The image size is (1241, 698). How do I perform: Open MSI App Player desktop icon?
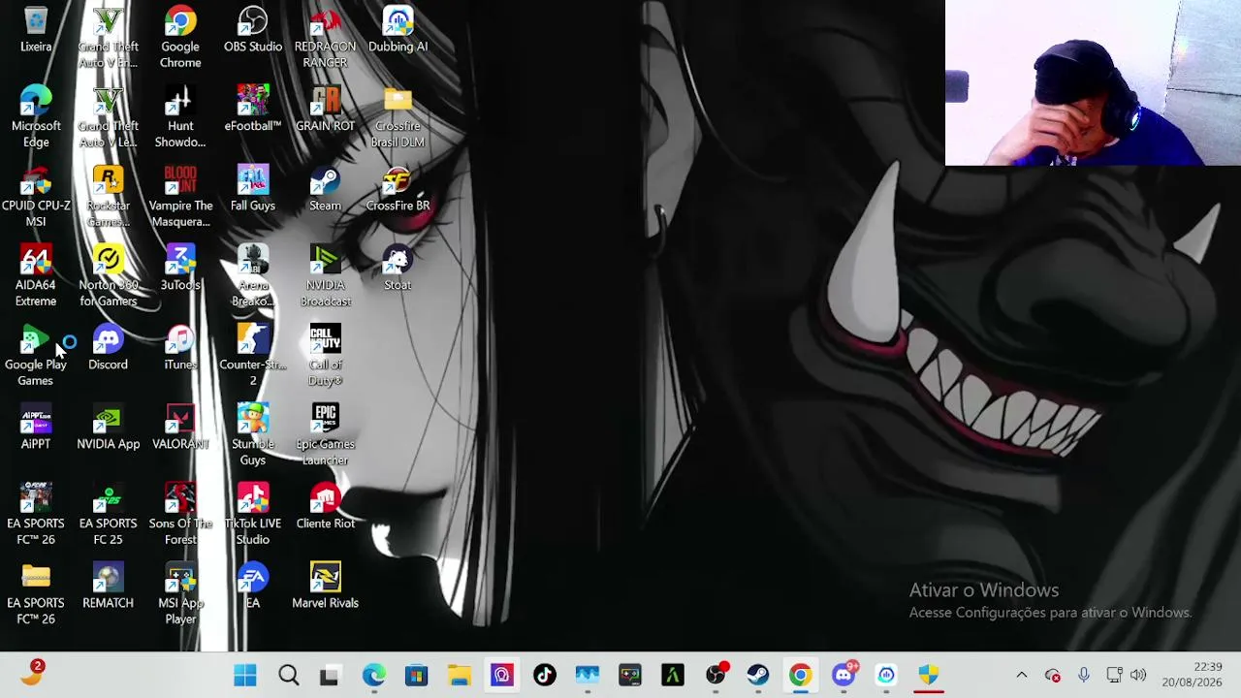[x=180, y=594]
